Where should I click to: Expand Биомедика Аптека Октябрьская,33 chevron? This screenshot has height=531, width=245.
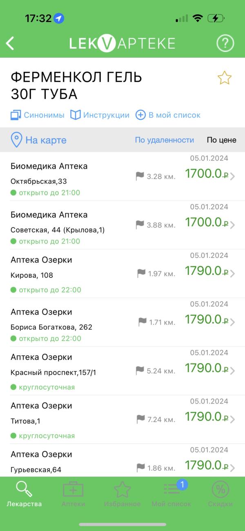pos(232,176)
